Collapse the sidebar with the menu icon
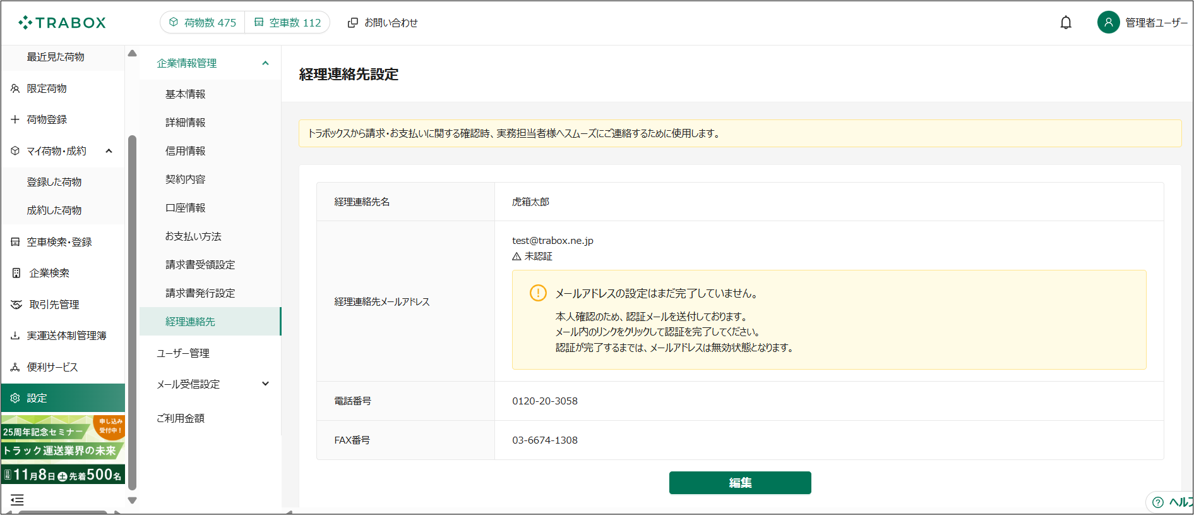 tap(17, 500)
